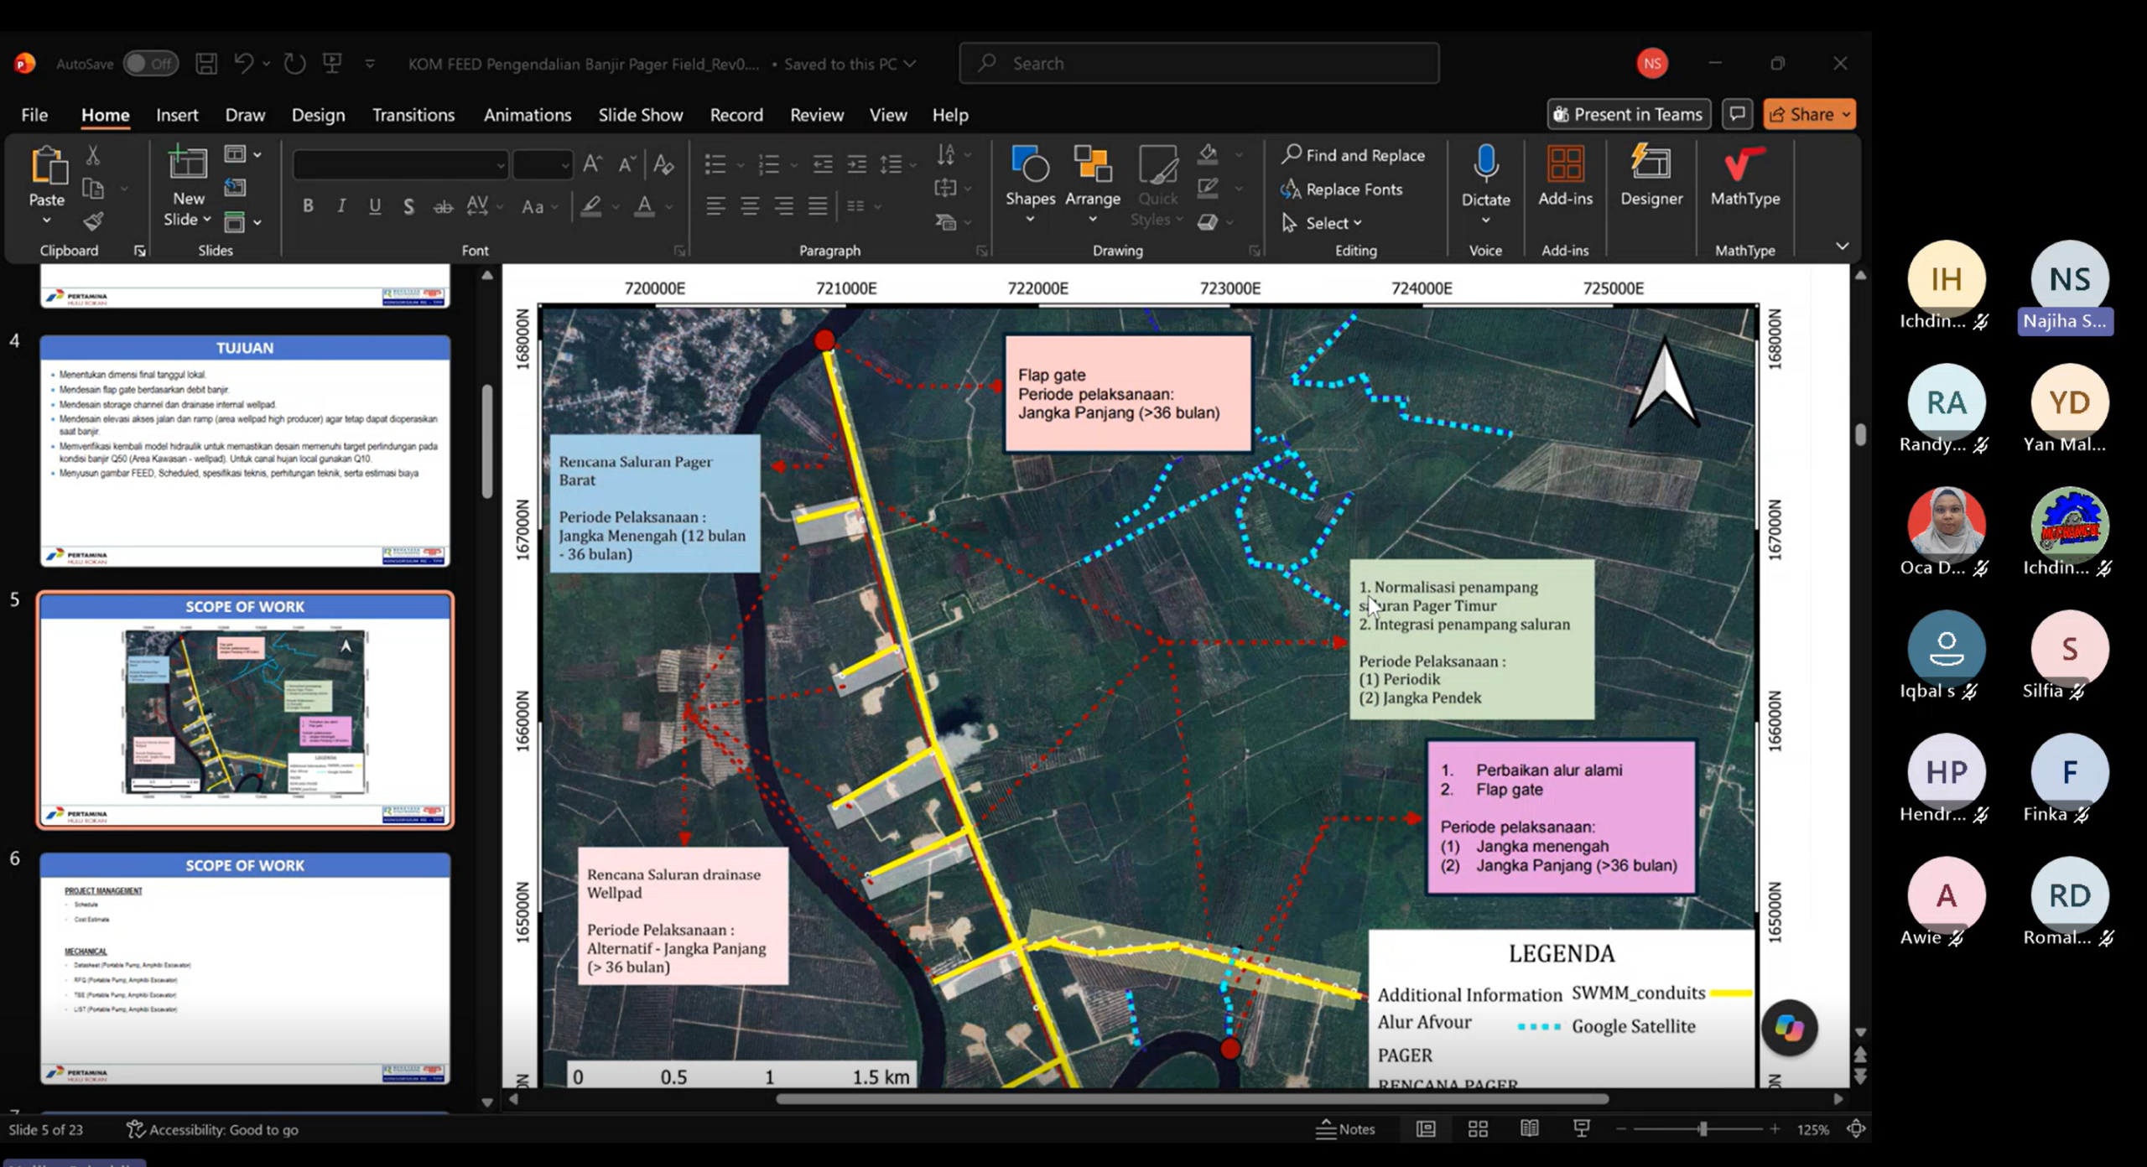
Task: Open the Transitions tab
Action: click(x=413, y=115)
